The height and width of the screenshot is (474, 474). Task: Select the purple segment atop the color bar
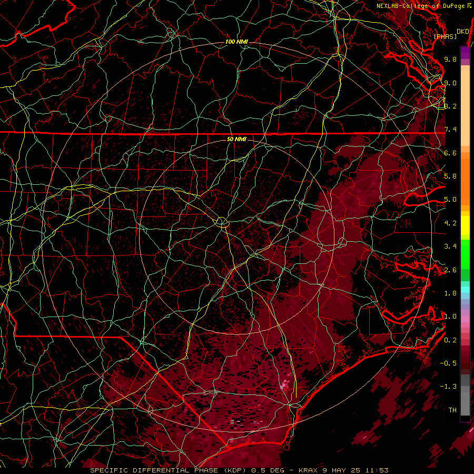tap(465, 53)
